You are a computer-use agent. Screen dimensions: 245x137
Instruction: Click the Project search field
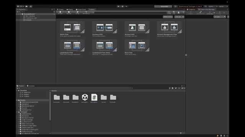[x=150, y=88]
